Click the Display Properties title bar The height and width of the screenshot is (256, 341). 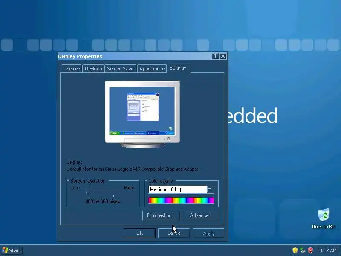142,56
